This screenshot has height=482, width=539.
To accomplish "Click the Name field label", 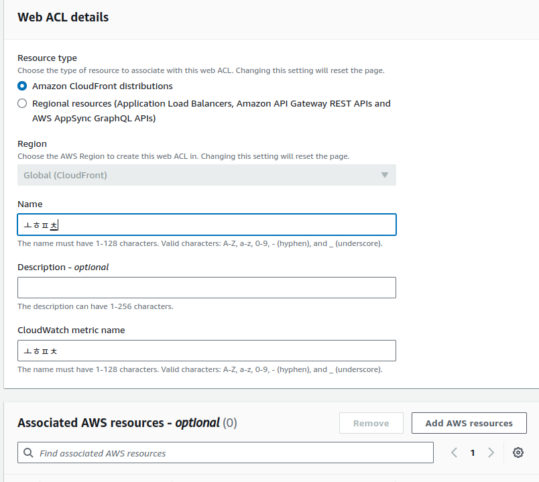I will click(x=29, y=204).
